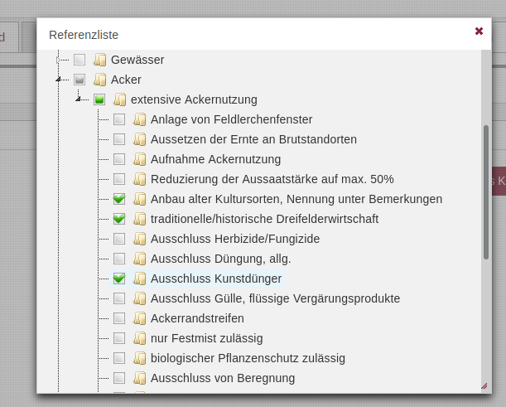Click folder icon beside Anlage von Feldlerchenfenster

[x=140, y=119]
